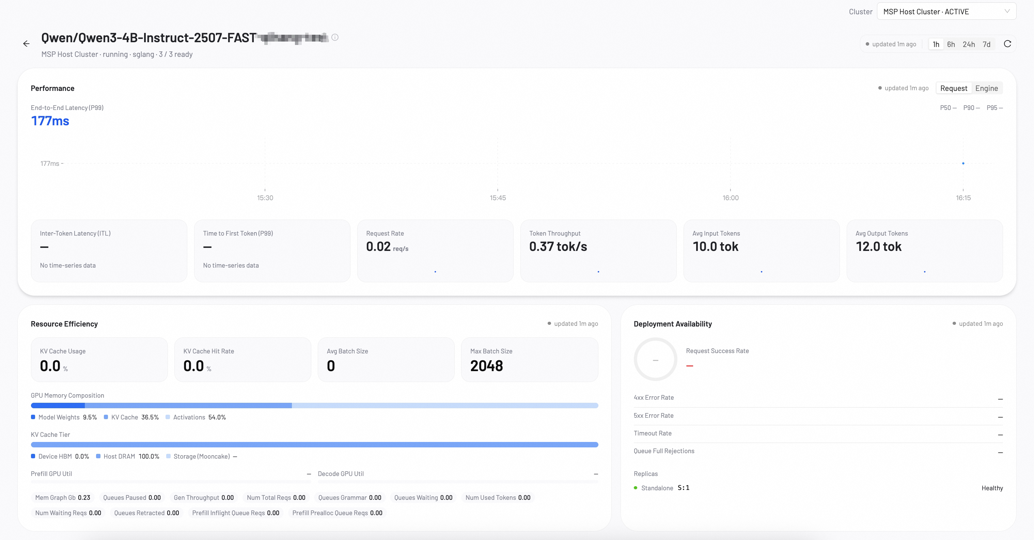
Task: Click the Max Batch Size 2048 value
Action: point(486,366)
